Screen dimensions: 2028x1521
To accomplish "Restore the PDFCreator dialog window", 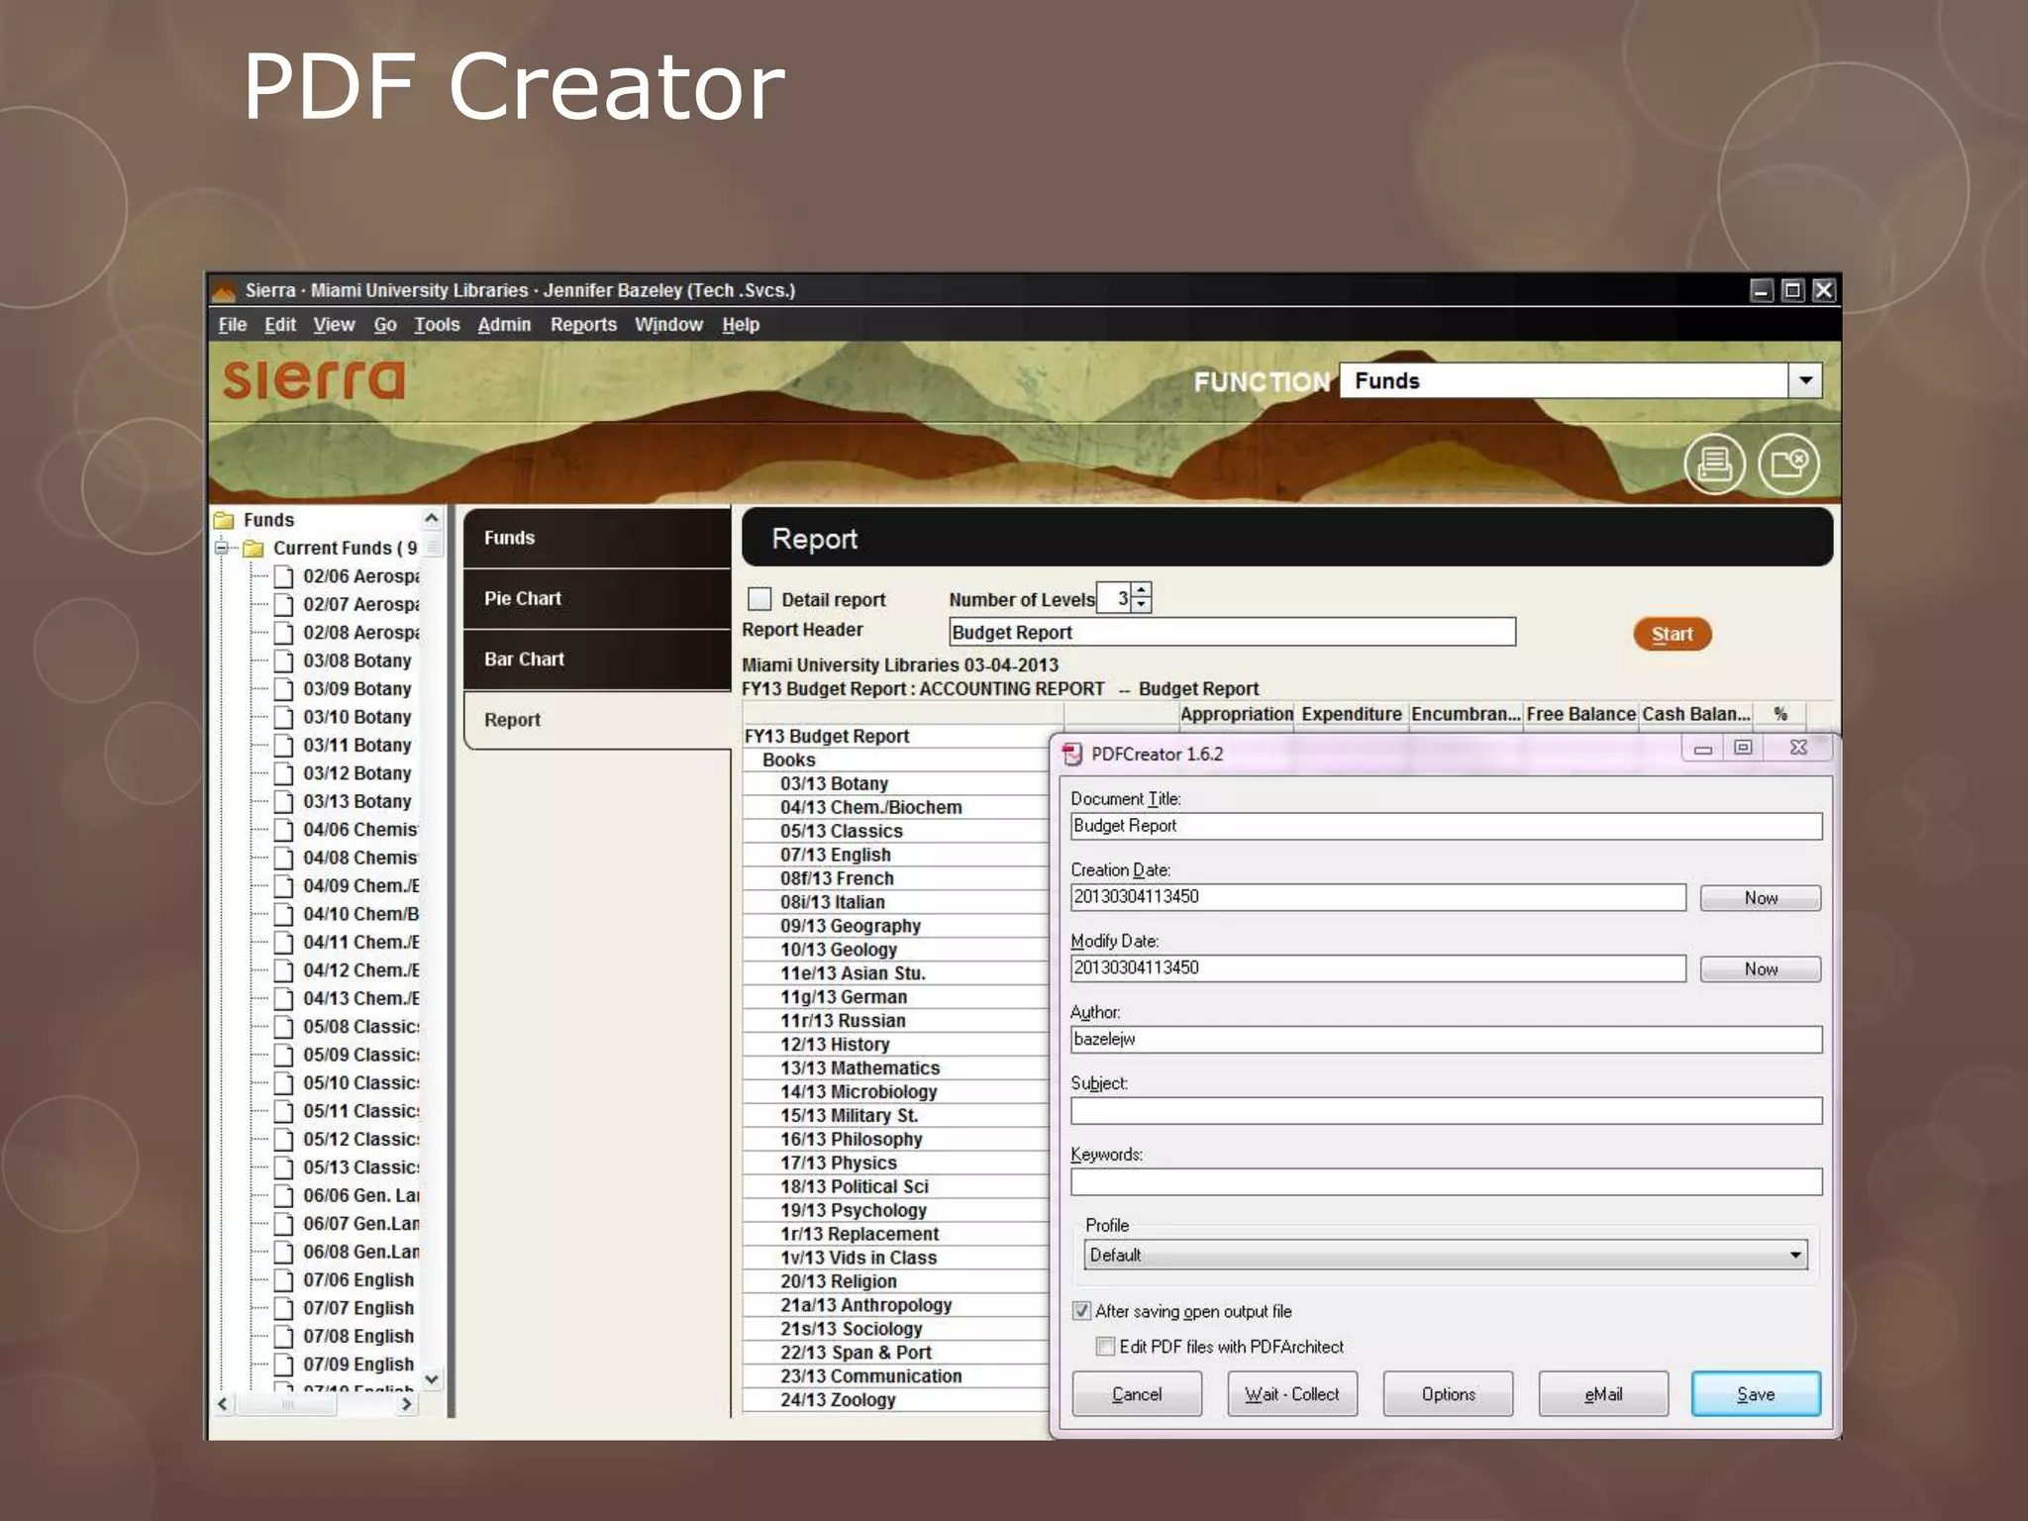I will coord(1743,748).
